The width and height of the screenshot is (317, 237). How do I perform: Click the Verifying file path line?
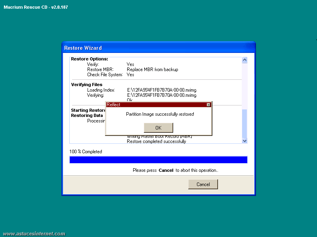click(162, 95)
